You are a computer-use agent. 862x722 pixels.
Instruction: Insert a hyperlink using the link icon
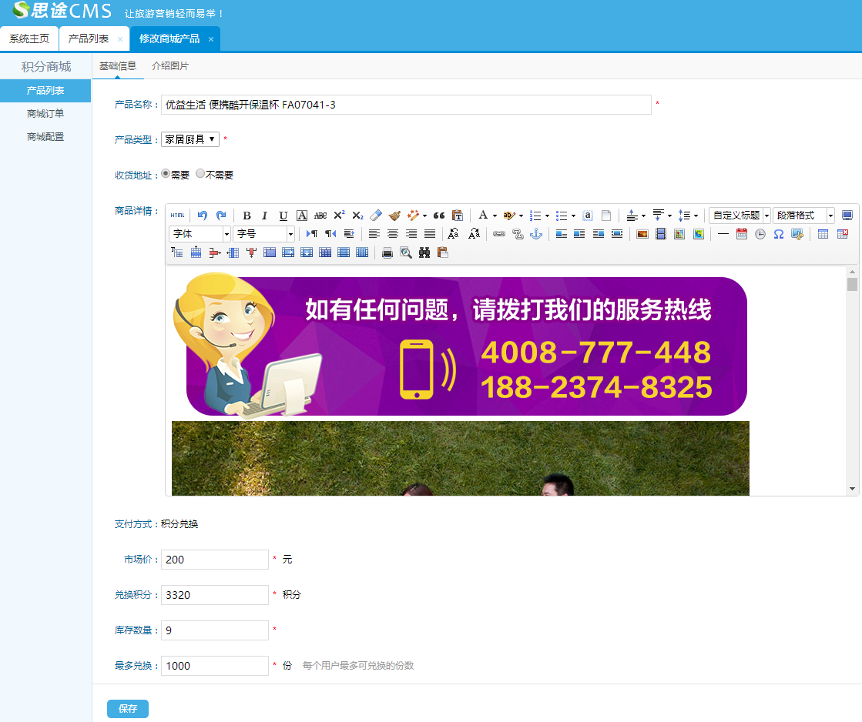point(499,234)
